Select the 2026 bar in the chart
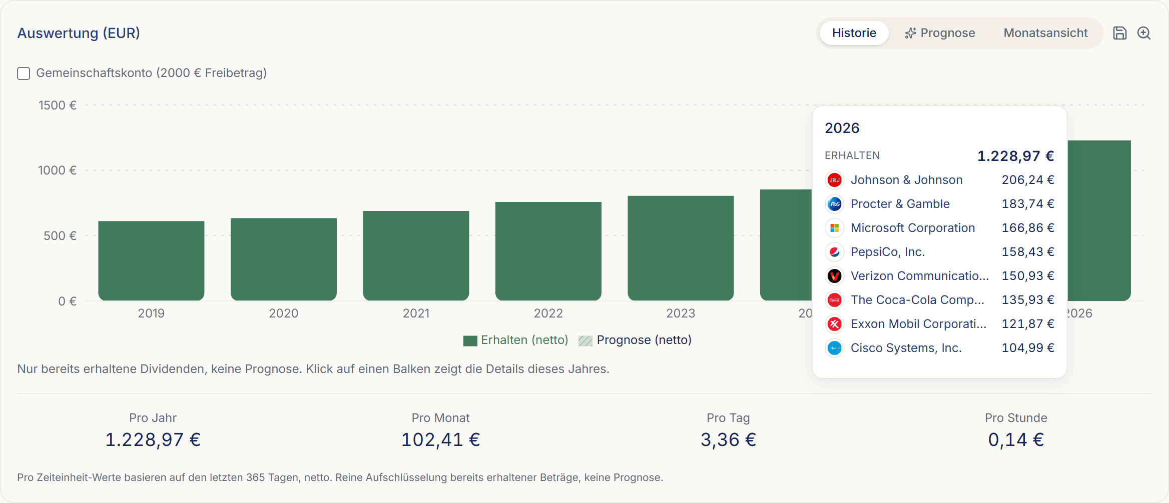 (x=1099, y=220)
